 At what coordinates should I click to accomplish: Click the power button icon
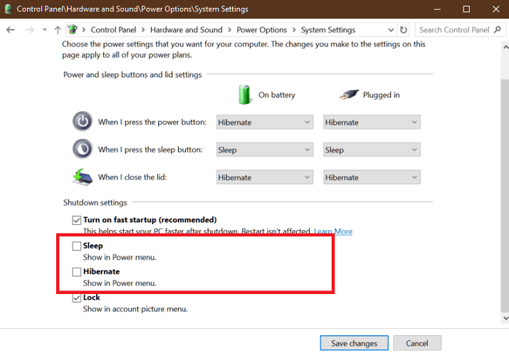pos(83,121)
